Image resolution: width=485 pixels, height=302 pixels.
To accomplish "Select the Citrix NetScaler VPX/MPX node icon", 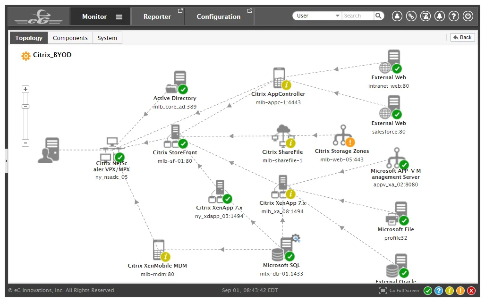I will tap(111, 149).
